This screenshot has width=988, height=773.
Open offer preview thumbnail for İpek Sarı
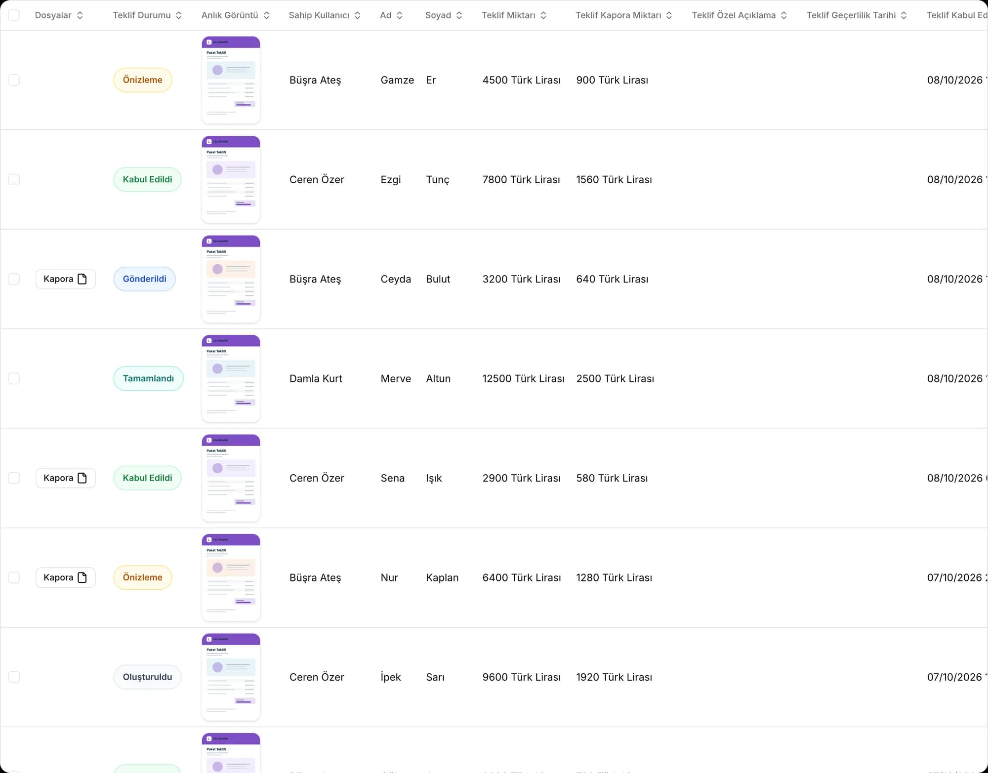[231, 677]
